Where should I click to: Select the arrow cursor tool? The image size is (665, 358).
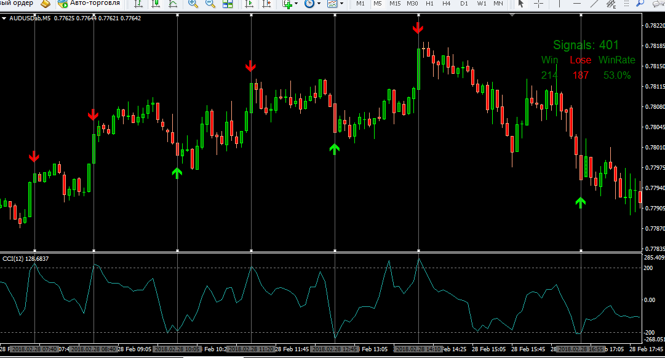[x=521, y=4]
